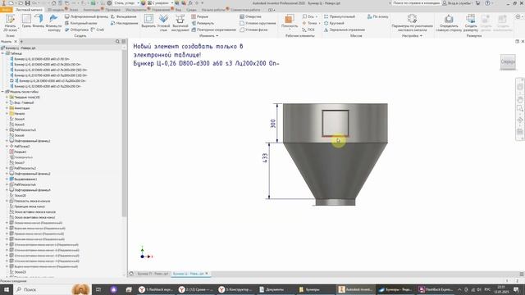Choose Повторное сворачивание tool

pyautogui.click(x=213, y=29)
